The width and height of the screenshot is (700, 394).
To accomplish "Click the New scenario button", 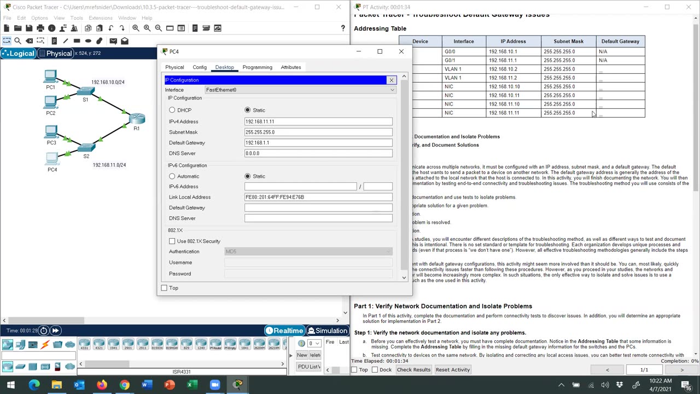I will pos(302,355).
